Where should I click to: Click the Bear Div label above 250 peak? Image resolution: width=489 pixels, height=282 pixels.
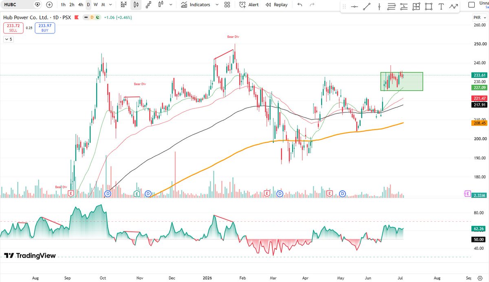(x=233, y=37)
